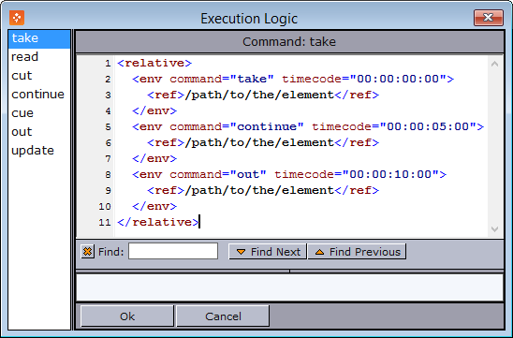This screenshot has height=338, width=513.
Task: Close the find bar with orange X icon
Action: click(x=87, y=252)
